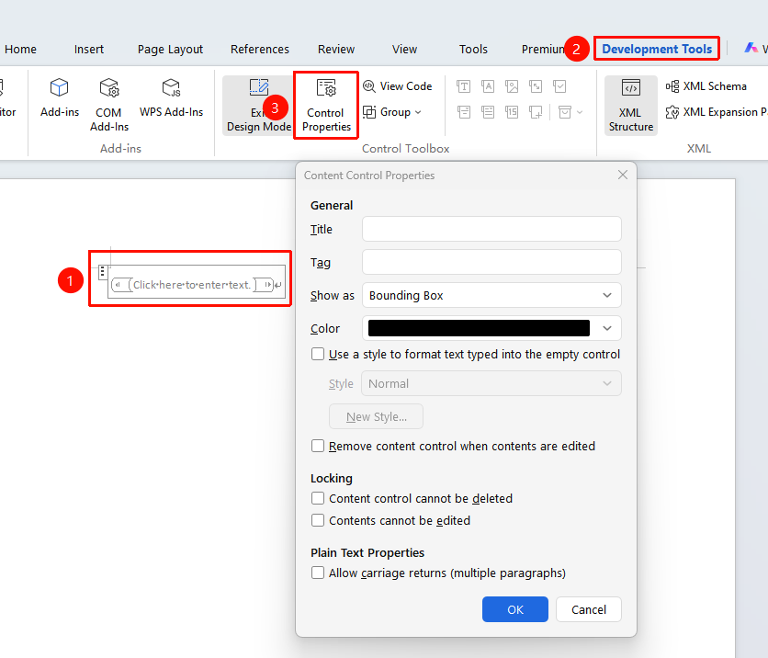Viewport: 768px width, 658px height.
Task: Expand the Group dropdown in ribbon
Action: tap(418, 112)
